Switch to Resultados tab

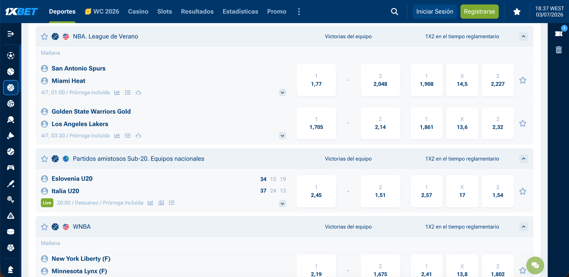click(197, 12)
